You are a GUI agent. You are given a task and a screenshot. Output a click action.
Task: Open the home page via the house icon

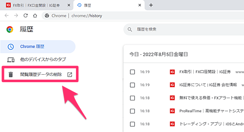point(35,15)
